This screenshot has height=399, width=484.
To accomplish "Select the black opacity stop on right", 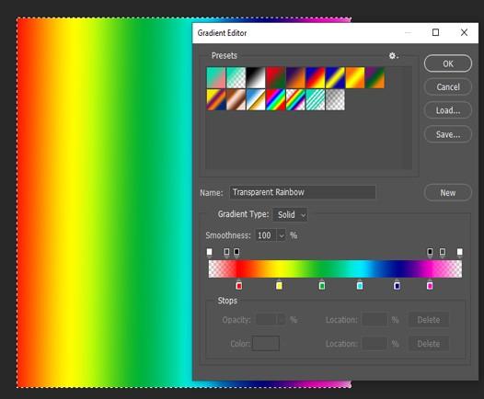I will point(430,253).
